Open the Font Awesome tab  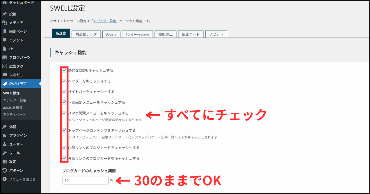(138, 34)
